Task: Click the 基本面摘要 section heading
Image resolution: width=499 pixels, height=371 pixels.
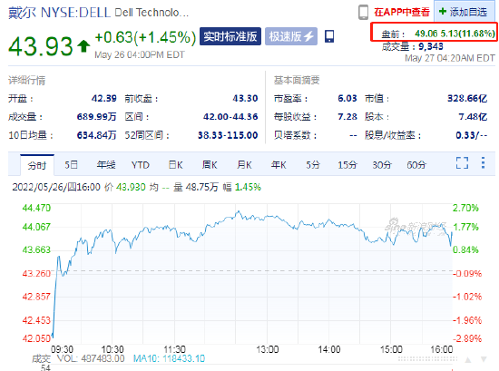Action: [x=297, y=80]
